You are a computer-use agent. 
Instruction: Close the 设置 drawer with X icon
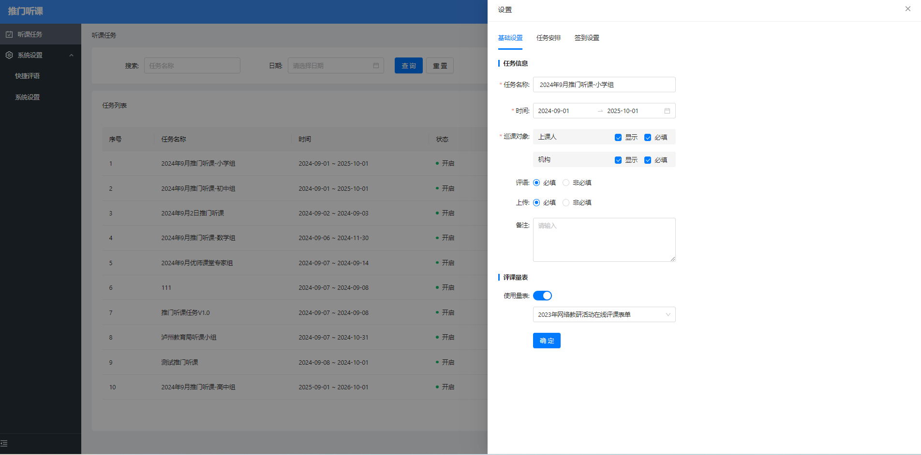[x=907, y=9]
